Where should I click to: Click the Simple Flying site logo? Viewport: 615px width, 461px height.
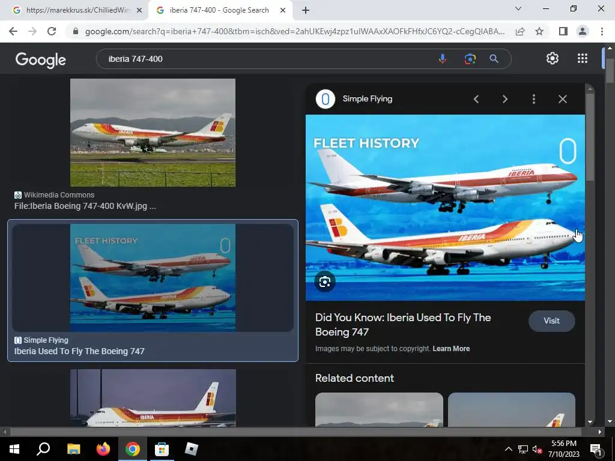click(325, 99)
